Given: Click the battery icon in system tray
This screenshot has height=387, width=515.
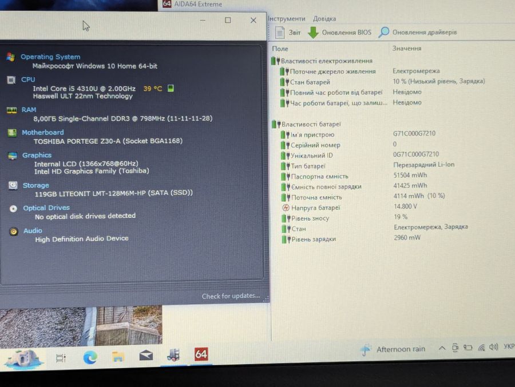Looking at the screenshot, I should (468, 348).
